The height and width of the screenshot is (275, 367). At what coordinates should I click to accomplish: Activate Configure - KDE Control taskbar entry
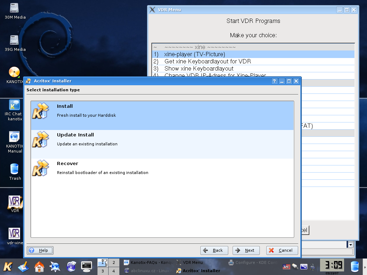tap(253, 262)
